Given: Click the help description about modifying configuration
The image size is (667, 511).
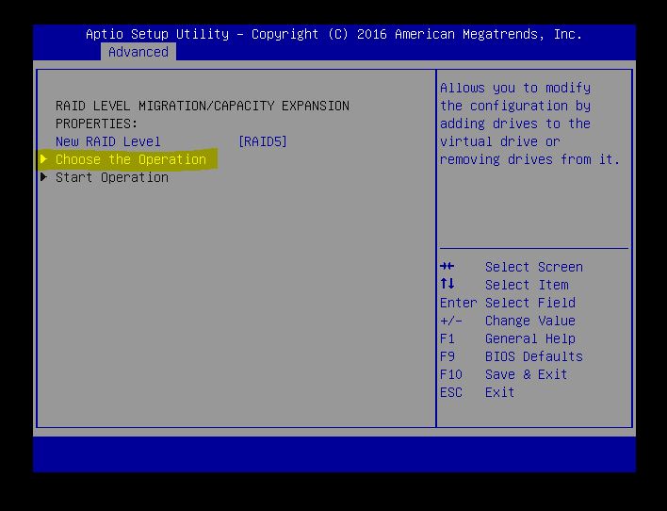Looking at the screenshot, I should click(x=529, y=124).
